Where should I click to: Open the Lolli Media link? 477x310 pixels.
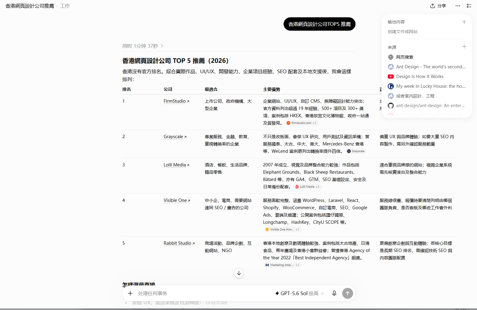pos(176,165)
